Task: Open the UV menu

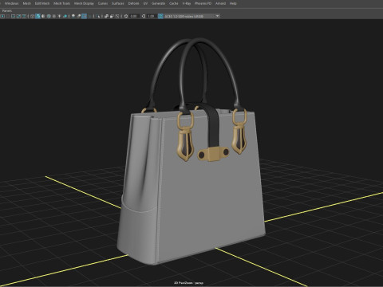Action: pos(145,3)
